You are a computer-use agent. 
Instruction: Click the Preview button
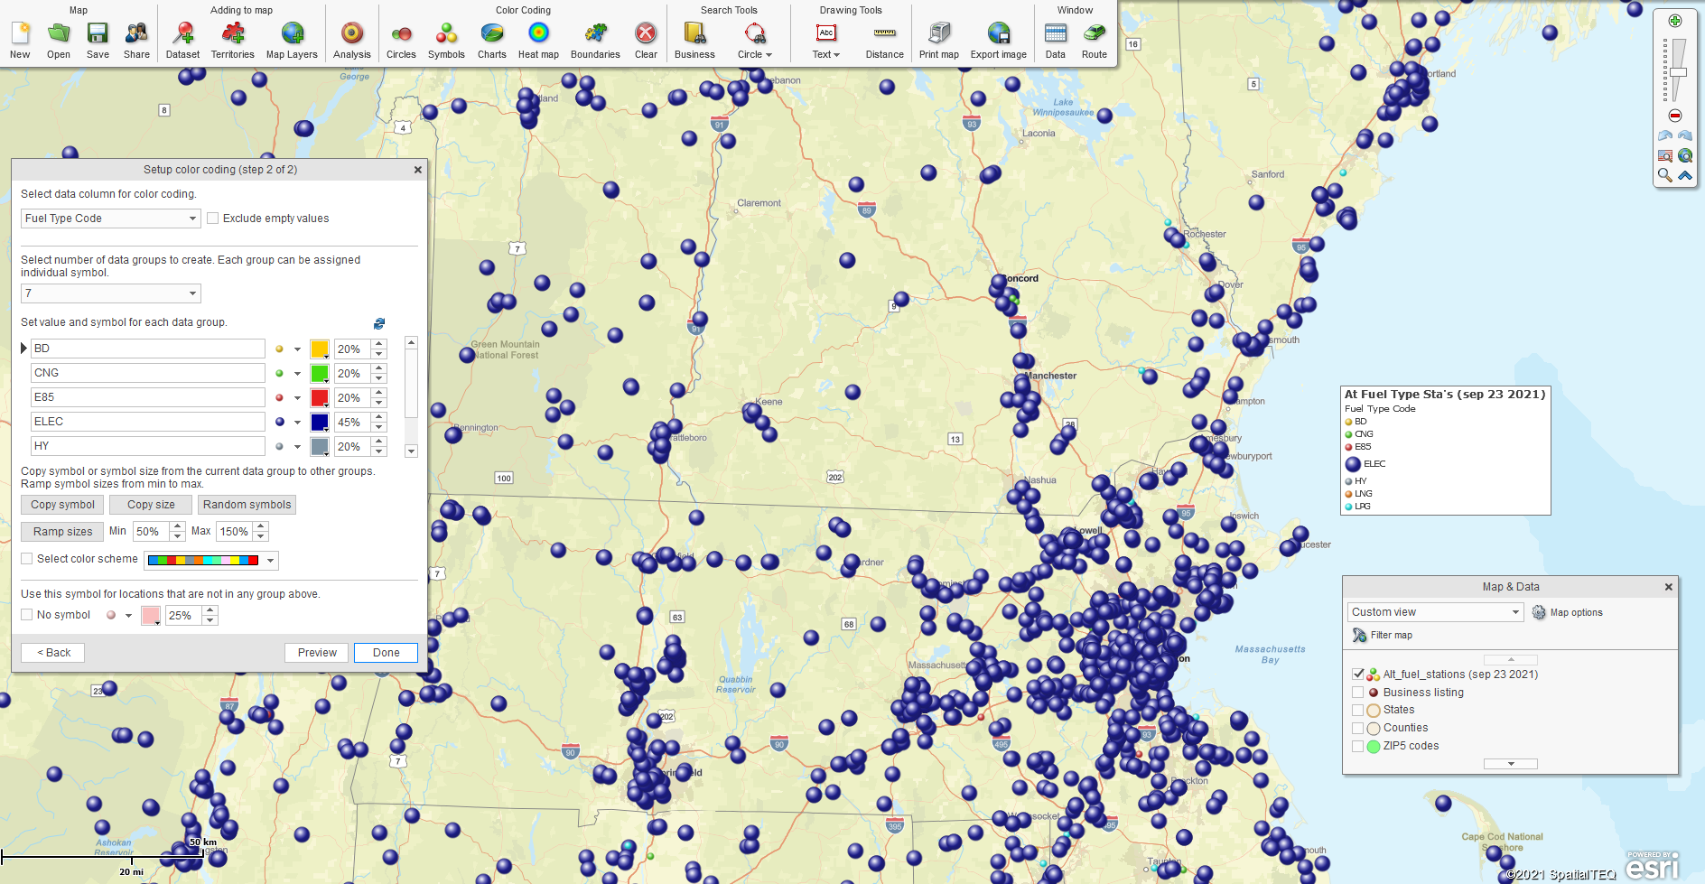click(x=317, y=653)
